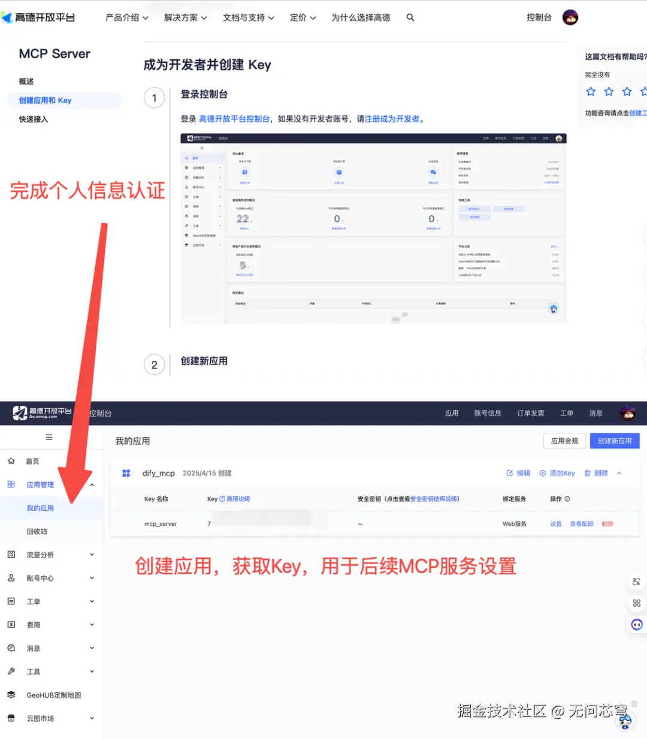
Task: Click the 创建新应用 button
Action: click(x=615, y=441)
